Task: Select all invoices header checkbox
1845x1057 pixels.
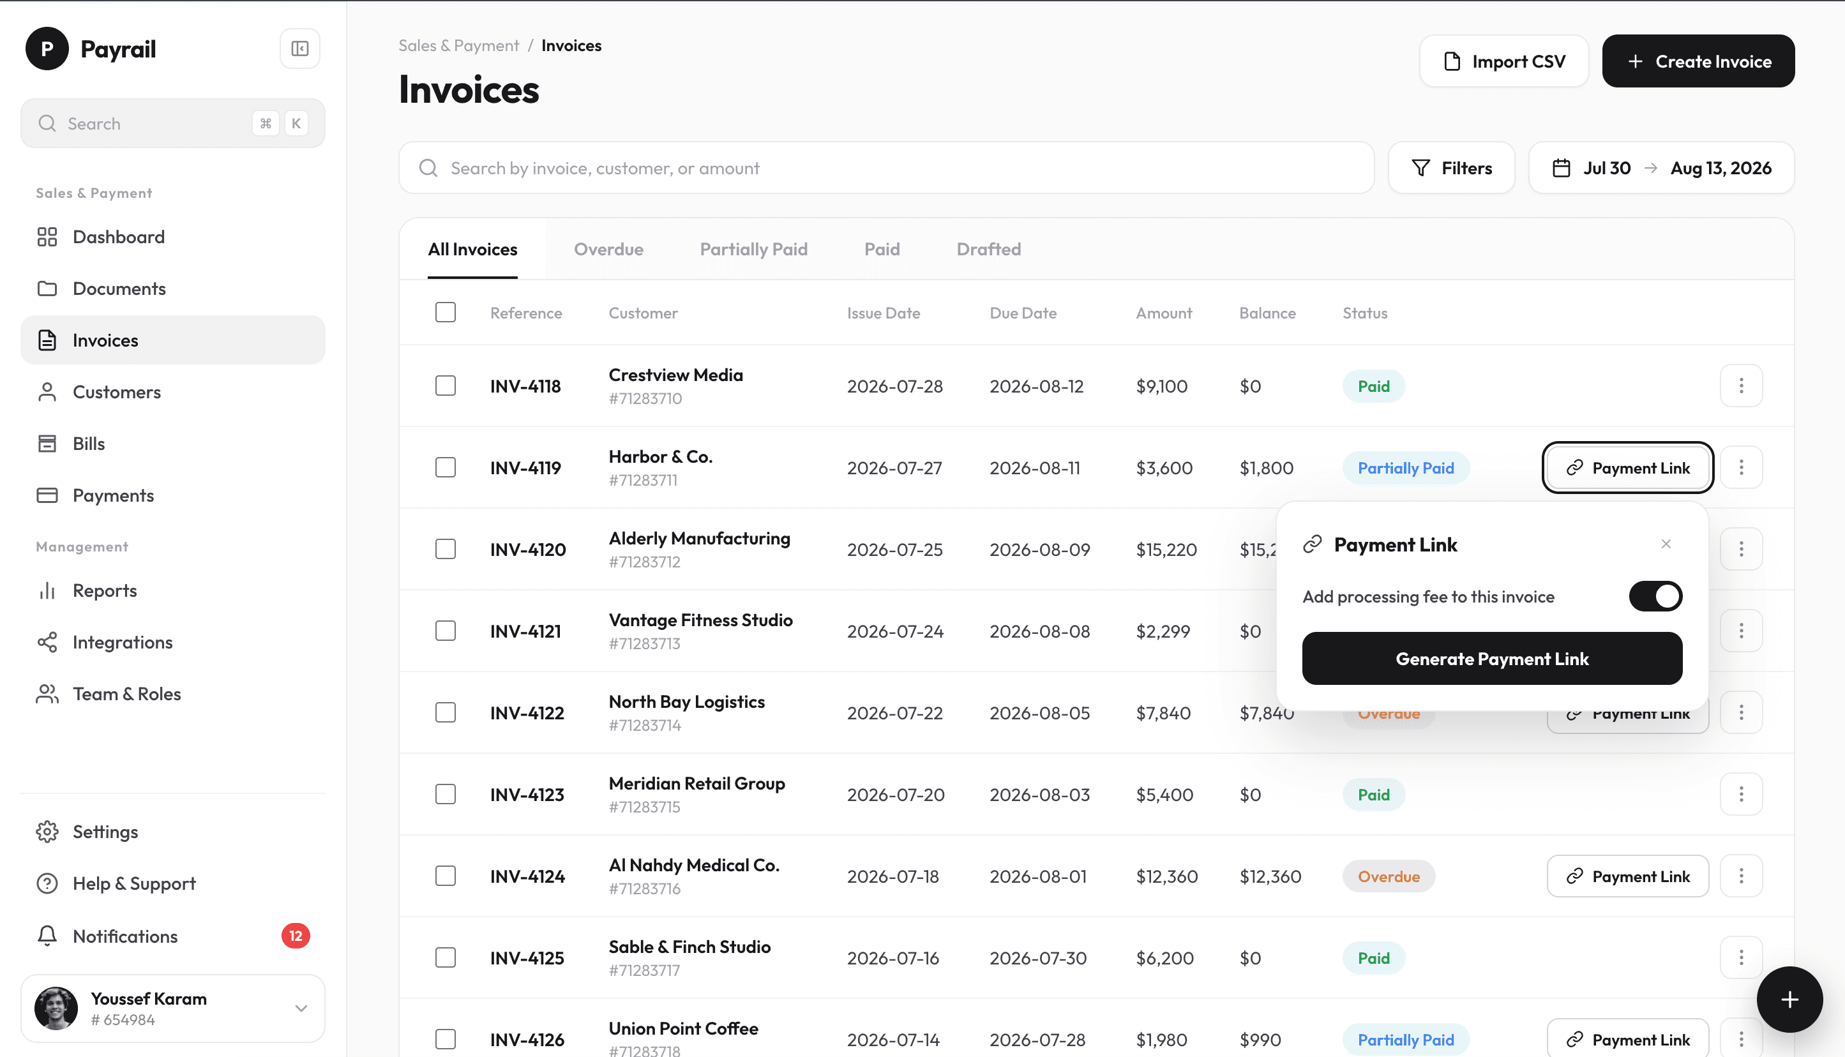Action: click(445, 312)
